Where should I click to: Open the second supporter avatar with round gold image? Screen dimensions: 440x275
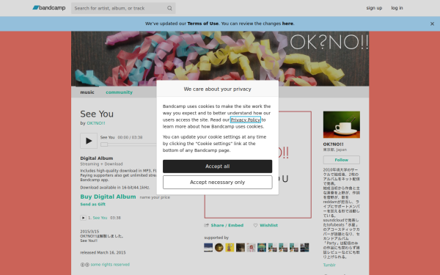219,248
